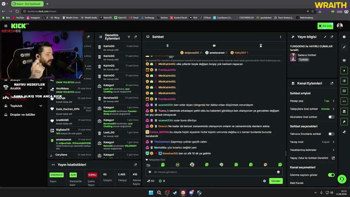Click the Turkish language tag

coord(303,60)
